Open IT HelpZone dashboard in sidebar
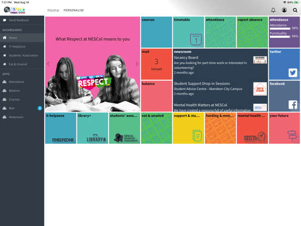Screen dimensions: 301x226 [22, 46]
